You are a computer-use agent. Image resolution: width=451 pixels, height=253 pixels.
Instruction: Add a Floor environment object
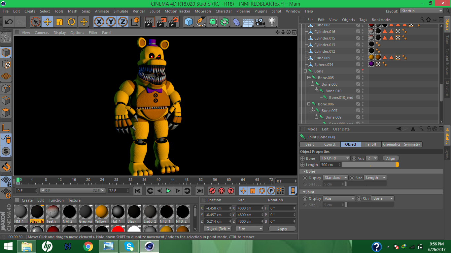248,22
